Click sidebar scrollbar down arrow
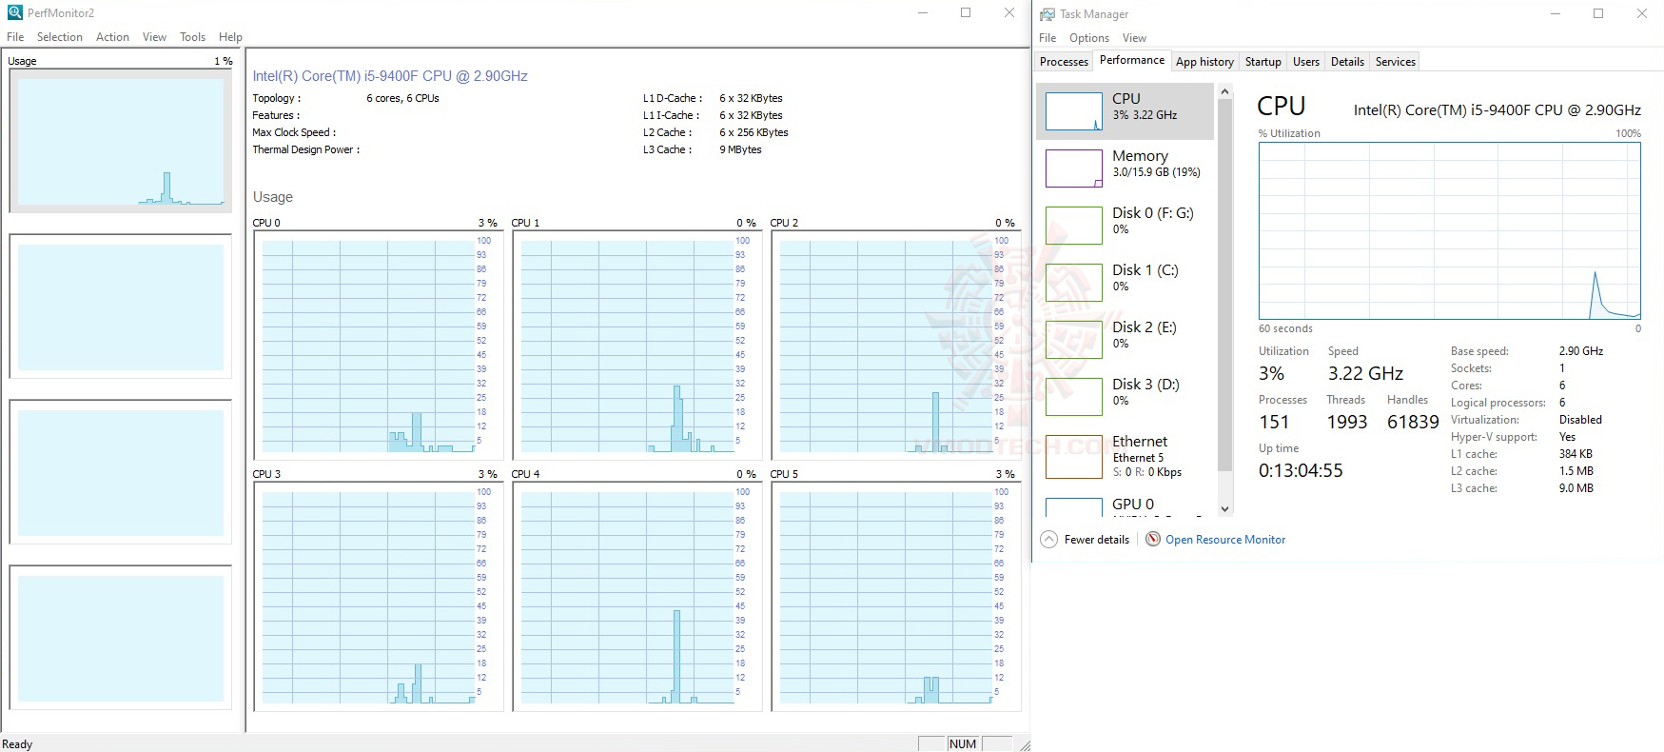 pyautogui.click(x=1224, y=509)
